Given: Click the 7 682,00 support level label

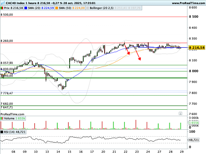Looking at the screenshot, I should 7,104.
